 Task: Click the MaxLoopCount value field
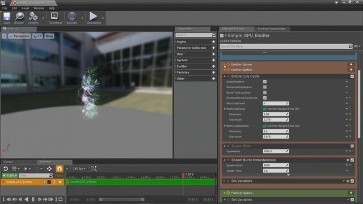point(276,103)
